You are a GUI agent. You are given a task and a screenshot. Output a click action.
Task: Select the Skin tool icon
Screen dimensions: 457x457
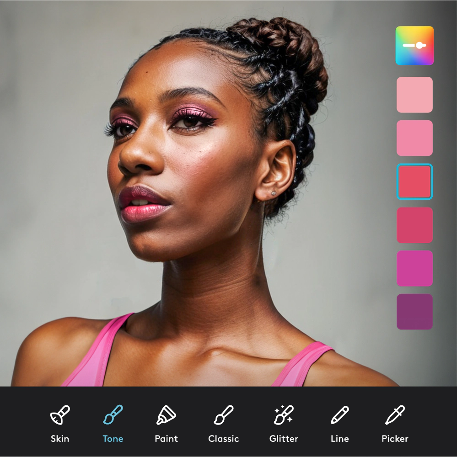coord(60,416)
